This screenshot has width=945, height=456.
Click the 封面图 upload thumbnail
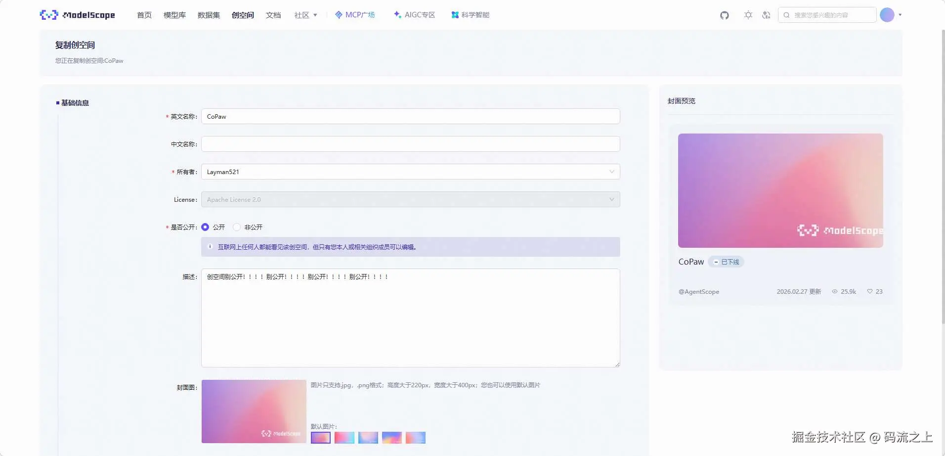click(x=254, y=411)
